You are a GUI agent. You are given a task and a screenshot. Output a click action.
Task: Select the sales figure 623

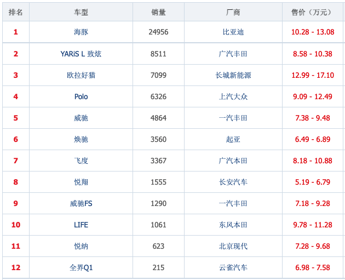[x=158, y=246]
